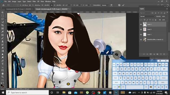This screenshot has width=170, height=95.
Task: Create a new layer icon
Action: click(161, 54)
